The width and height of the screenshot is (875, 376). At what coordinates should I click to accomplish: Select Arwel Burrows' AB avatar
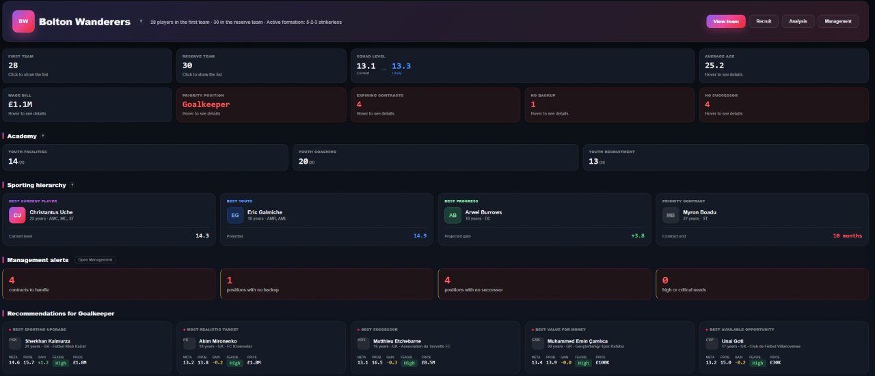pos(453,215)
